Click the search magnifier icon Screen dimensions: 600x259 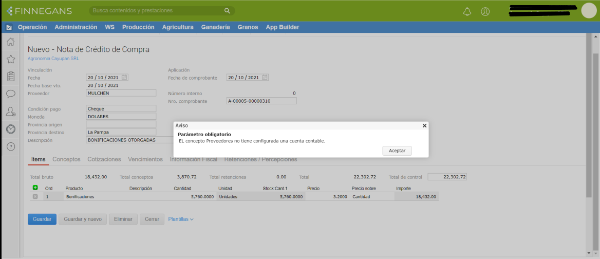[227, 11]
